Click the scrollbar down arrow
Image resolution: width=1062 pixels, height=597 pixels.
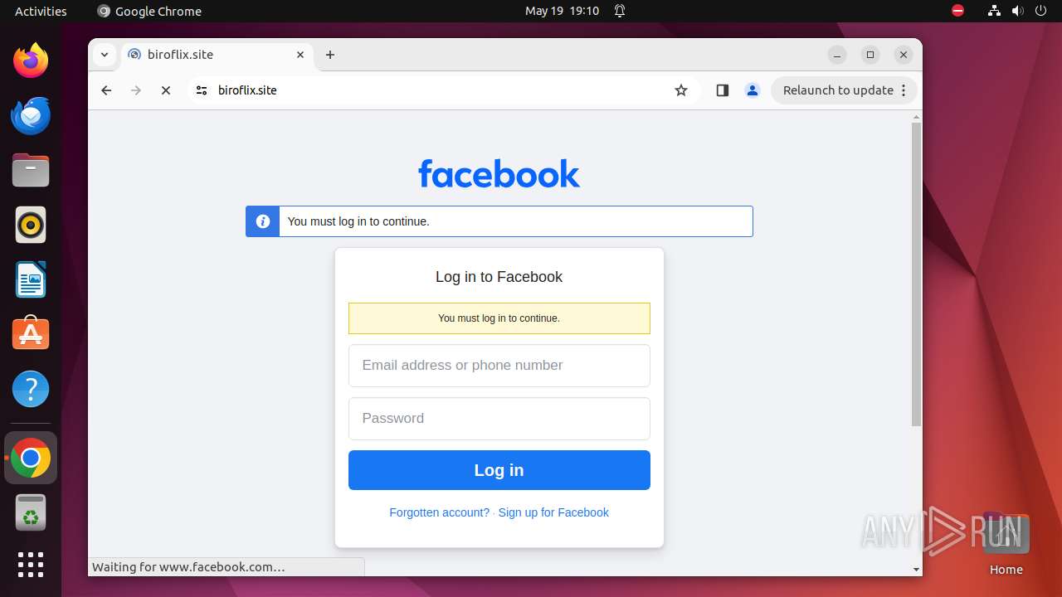916,570
